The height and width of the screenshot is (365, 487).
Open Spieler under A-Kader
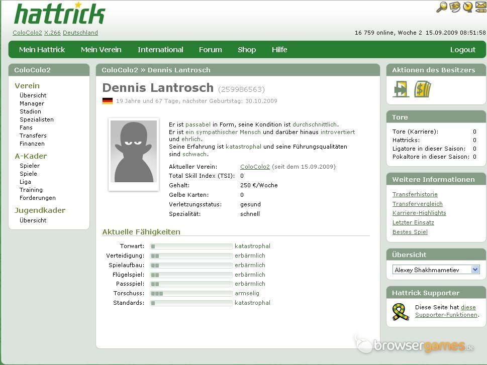(x=30, y=166)
